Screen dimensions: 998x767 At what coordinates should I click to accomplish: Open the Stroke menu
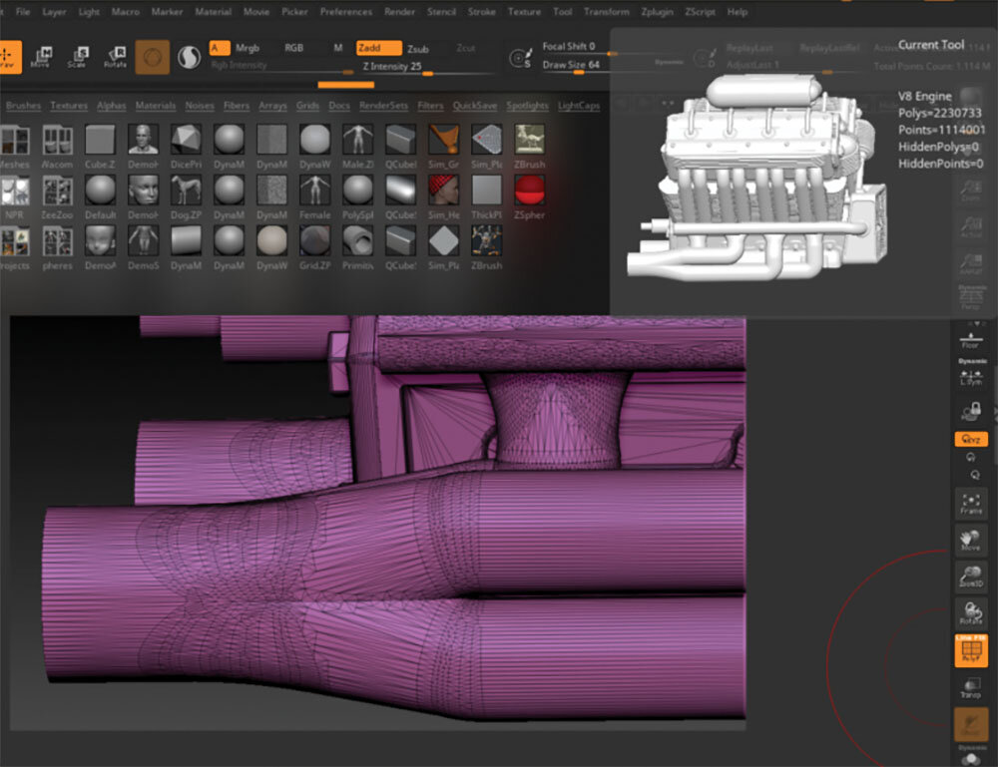click(x=481, y=11)
